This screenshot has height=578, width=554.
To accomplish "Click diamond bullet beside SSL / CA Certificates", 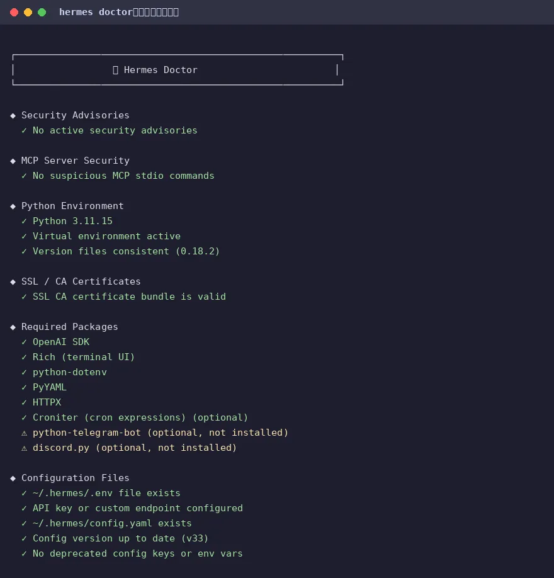I will click(13, 282).
